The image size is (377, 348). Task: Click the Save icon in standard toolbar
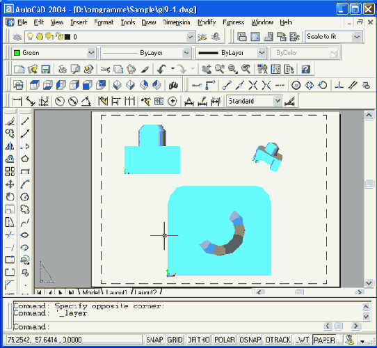46,70
